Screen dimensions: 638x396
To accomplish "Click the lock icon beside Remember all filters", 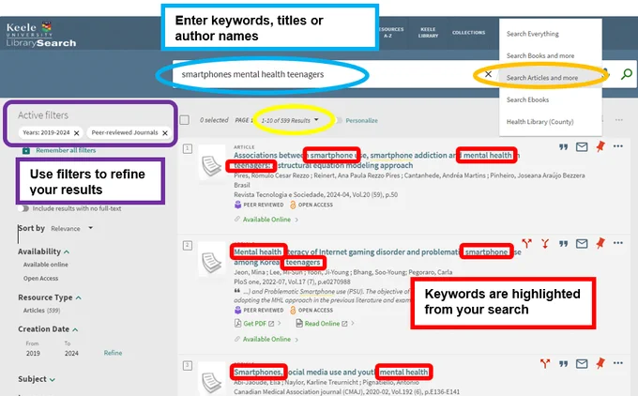I will pyautogui.click(x=26, y=150).
